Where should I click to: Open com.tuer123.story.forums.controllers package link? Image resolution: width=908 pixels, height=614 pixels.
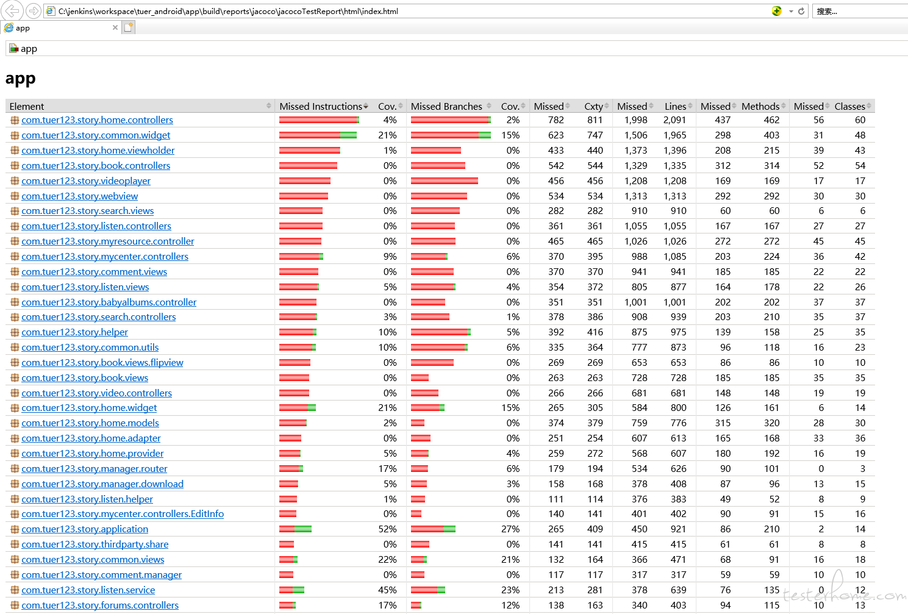click(100, 605)
